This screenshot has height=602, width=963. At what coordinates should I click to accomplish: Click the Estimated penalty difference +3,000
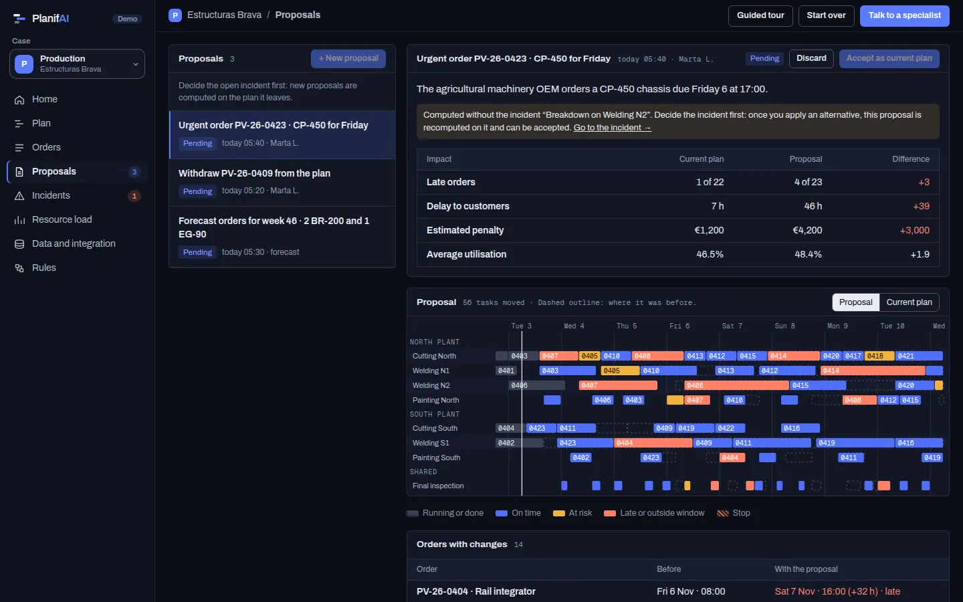914,231
